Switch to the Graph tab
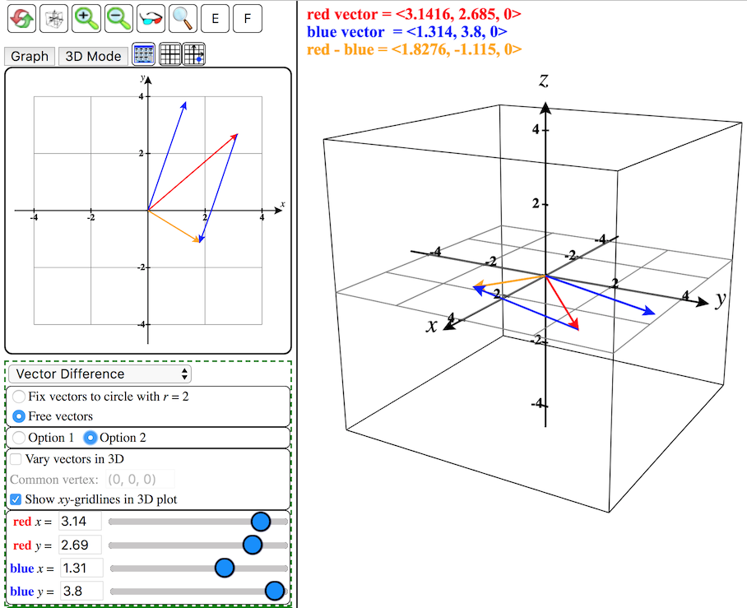The width and height of the screenshot is (747, 608). pos(30,56)
